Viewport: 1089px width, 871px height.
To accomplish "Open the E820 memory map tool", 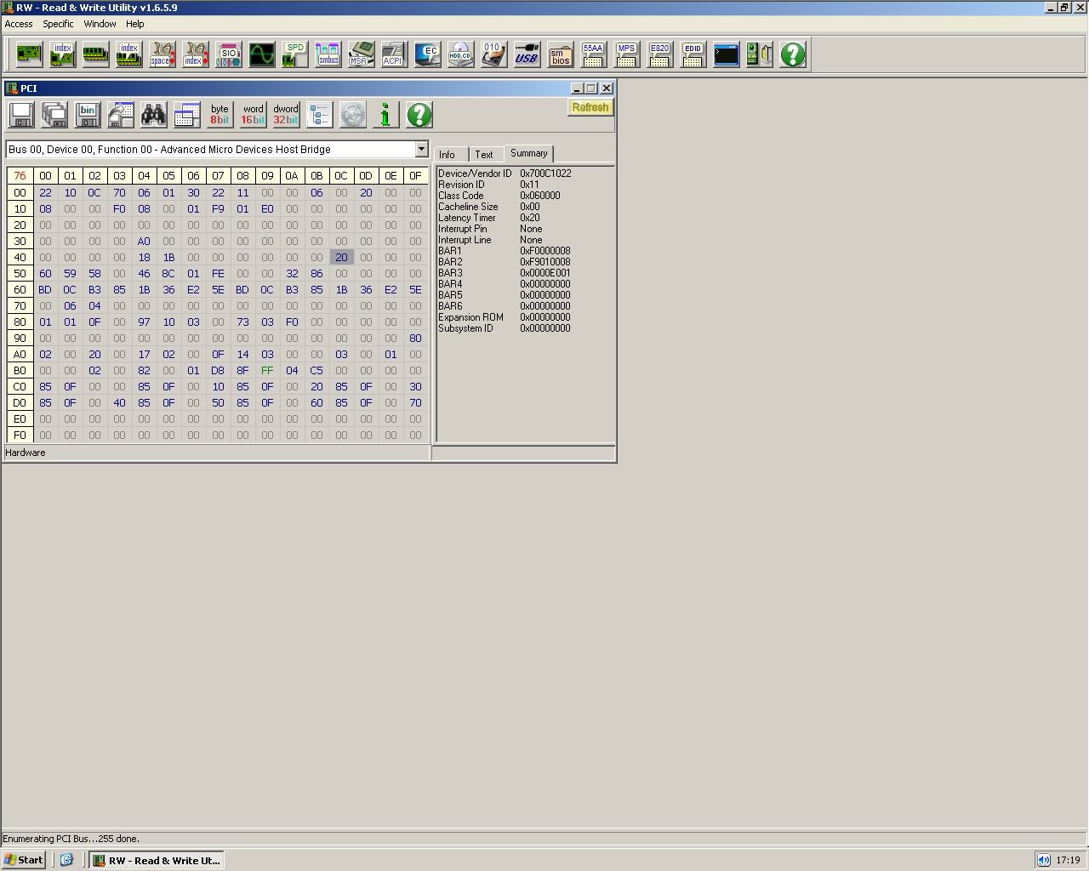I will (660, 54).
